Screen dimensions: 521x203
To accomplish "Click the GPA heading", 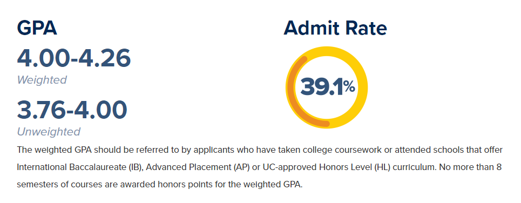I will [37, 28].
